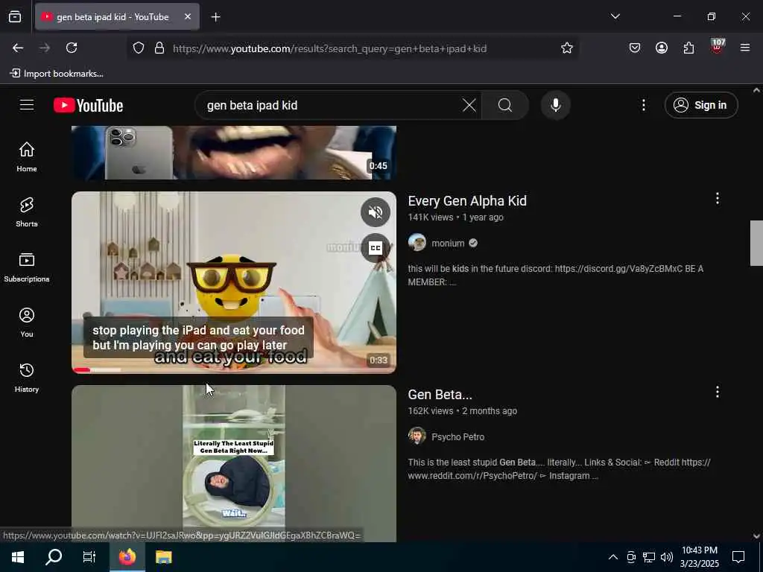Open the notification center

point(738,557)
